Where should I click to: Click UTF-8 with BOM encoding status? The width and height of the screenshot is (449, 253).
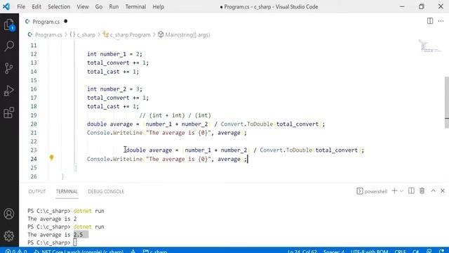370,252
